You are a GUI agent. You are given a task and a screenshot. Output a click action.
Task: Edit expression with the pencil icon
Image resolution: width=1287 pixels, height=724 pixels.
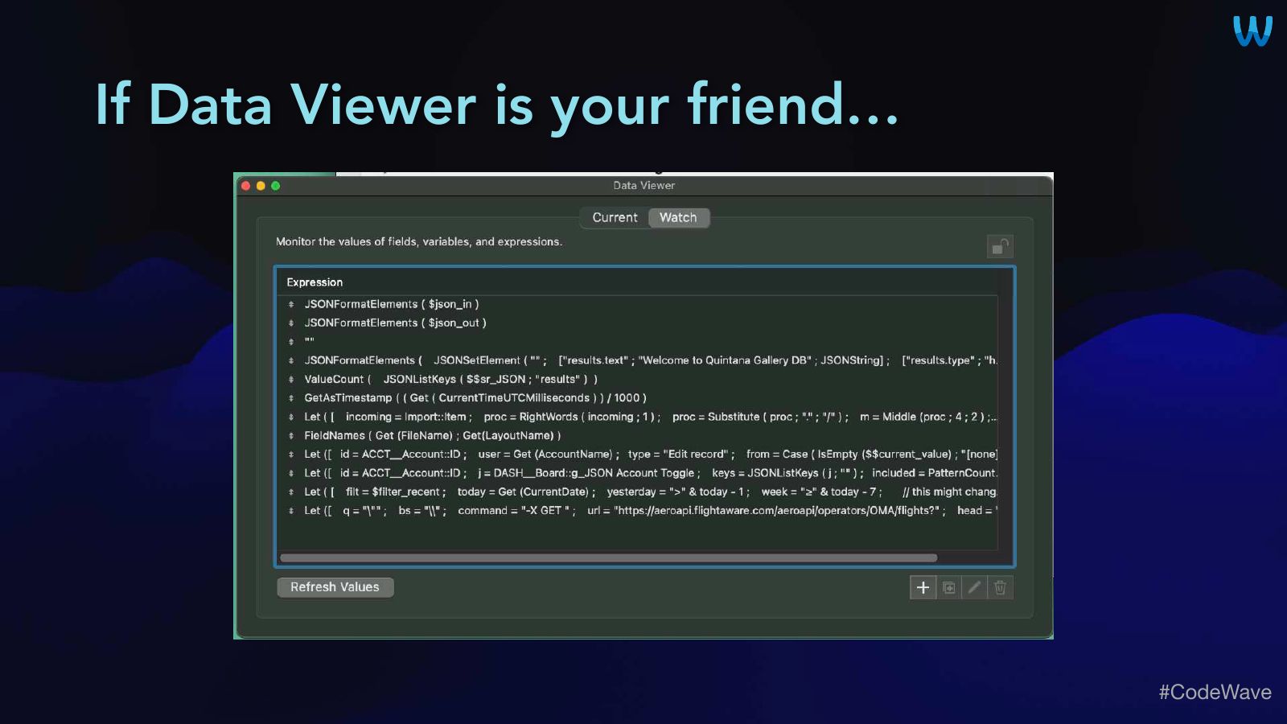coord(974,588)
